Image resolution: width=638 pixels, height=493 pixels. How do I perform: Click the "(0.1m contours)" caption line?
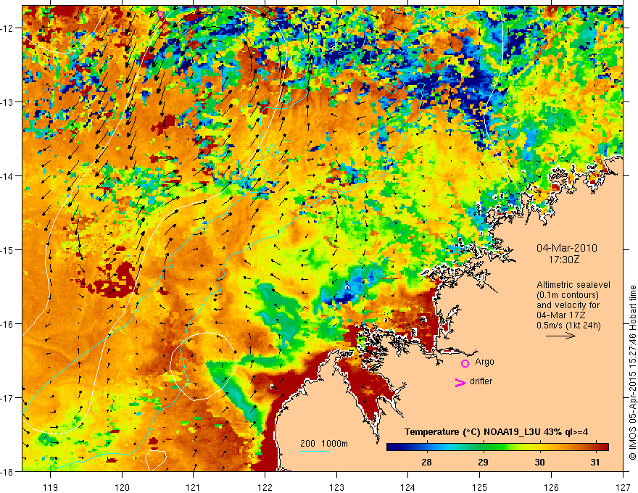click(x=568, y=295)
